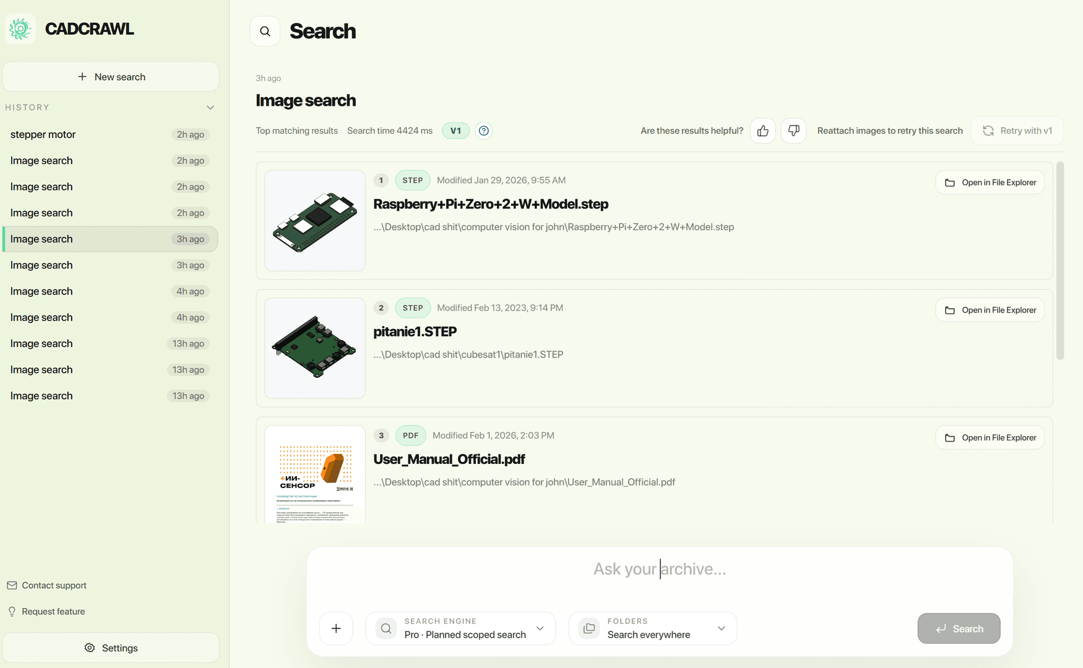Give thumbs up for these results

(763, 131)
